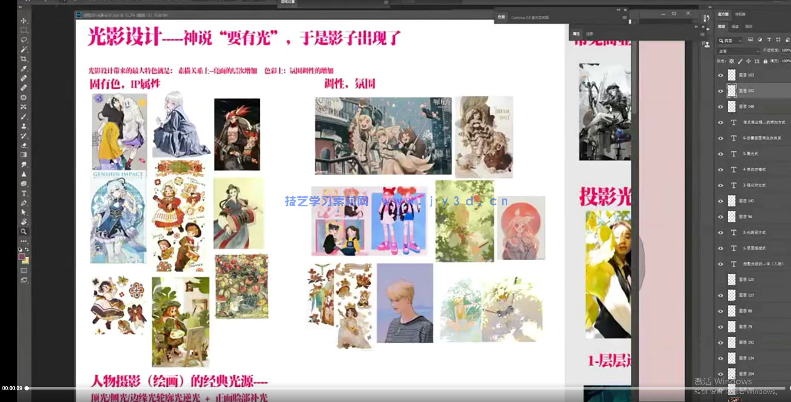Image resolution: width=791 pixels, height=402 pixels.
Task: Select the Gradient tool
Action: click(x=24, y=155)
